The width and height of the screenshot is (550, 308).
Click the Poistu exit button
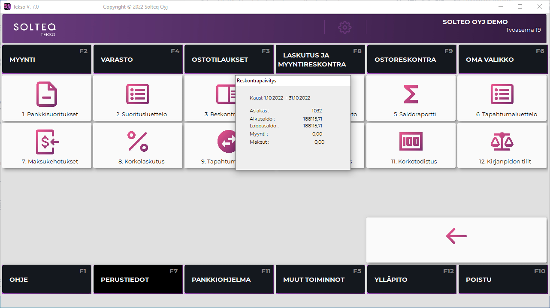(503, 279)
